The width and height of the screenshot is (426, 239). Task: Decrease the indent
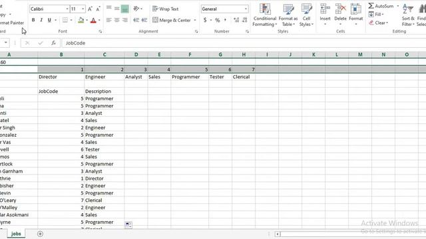click(x=136, y=20)
